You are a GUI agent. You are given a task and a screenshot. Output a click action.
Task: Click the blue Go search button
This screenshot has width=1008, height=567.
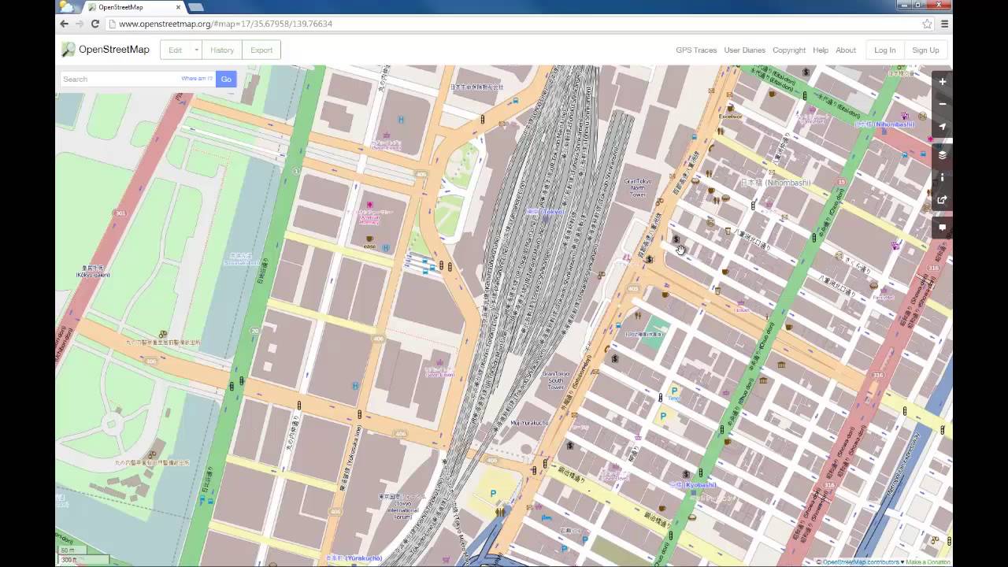[x=226, y=79]
